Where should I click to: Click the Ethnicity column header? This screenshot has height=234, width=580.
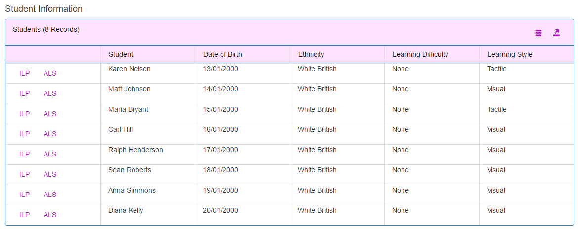pos(311,55)
